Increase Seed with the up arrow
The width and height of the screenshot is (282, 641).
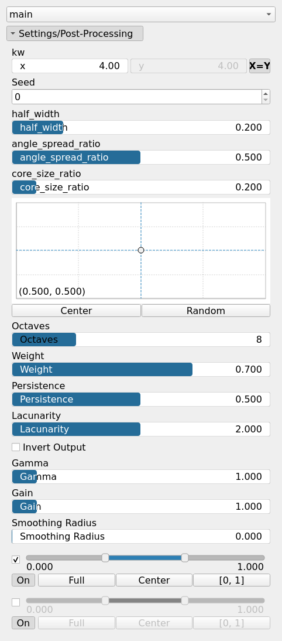coord(266,94)
